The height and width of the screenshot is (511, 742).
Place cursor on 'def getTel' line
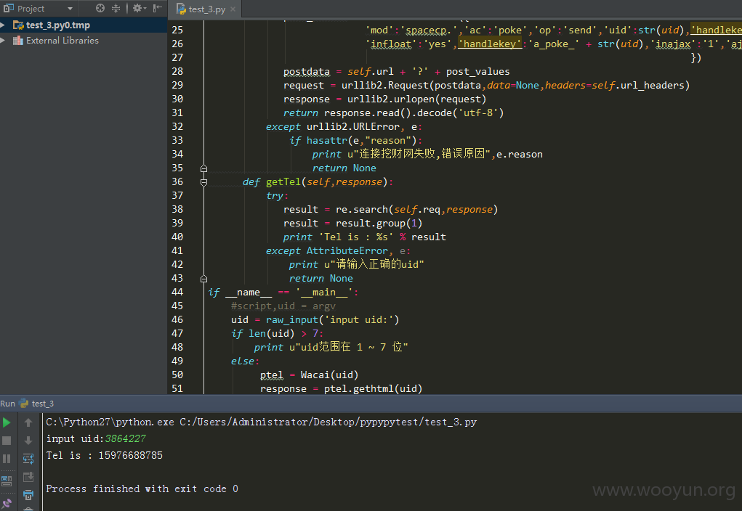(317, 182)
